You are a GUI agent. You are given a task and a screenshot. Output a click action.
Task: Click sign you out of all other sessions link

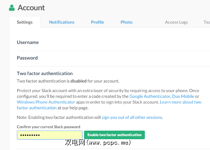132,117
